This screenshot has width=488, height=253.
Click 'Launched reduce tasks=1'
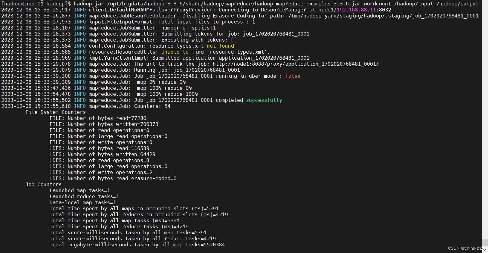pyautogui.click(x=84, y=196)
